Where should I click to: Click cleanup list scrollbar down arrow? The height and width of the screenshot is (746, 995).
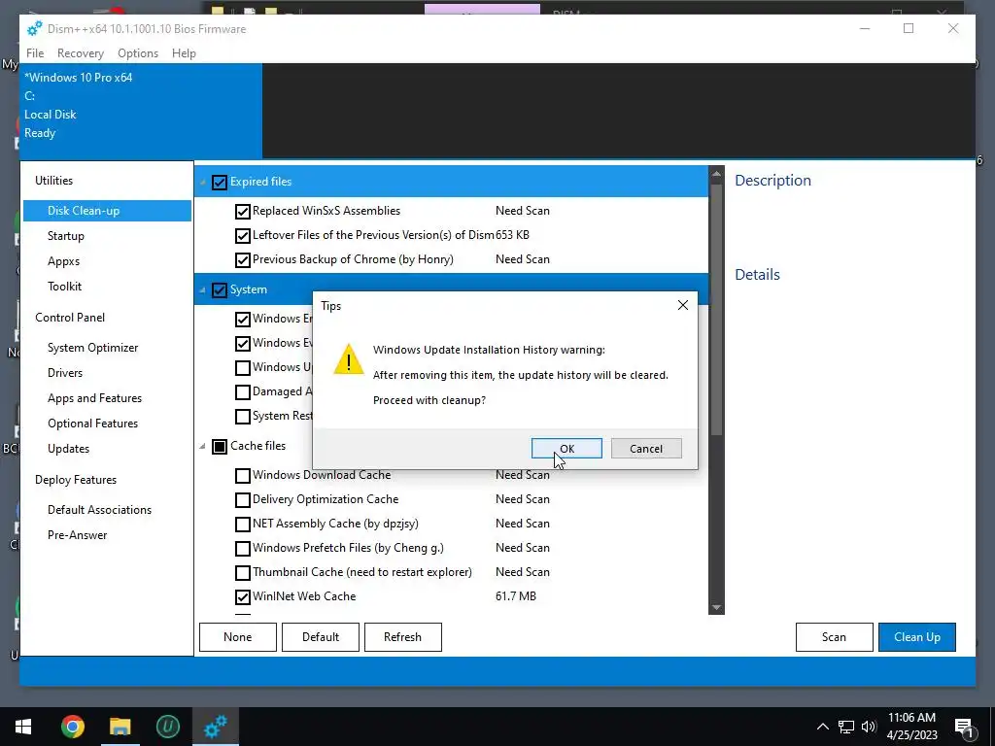(x=716, y=607)
